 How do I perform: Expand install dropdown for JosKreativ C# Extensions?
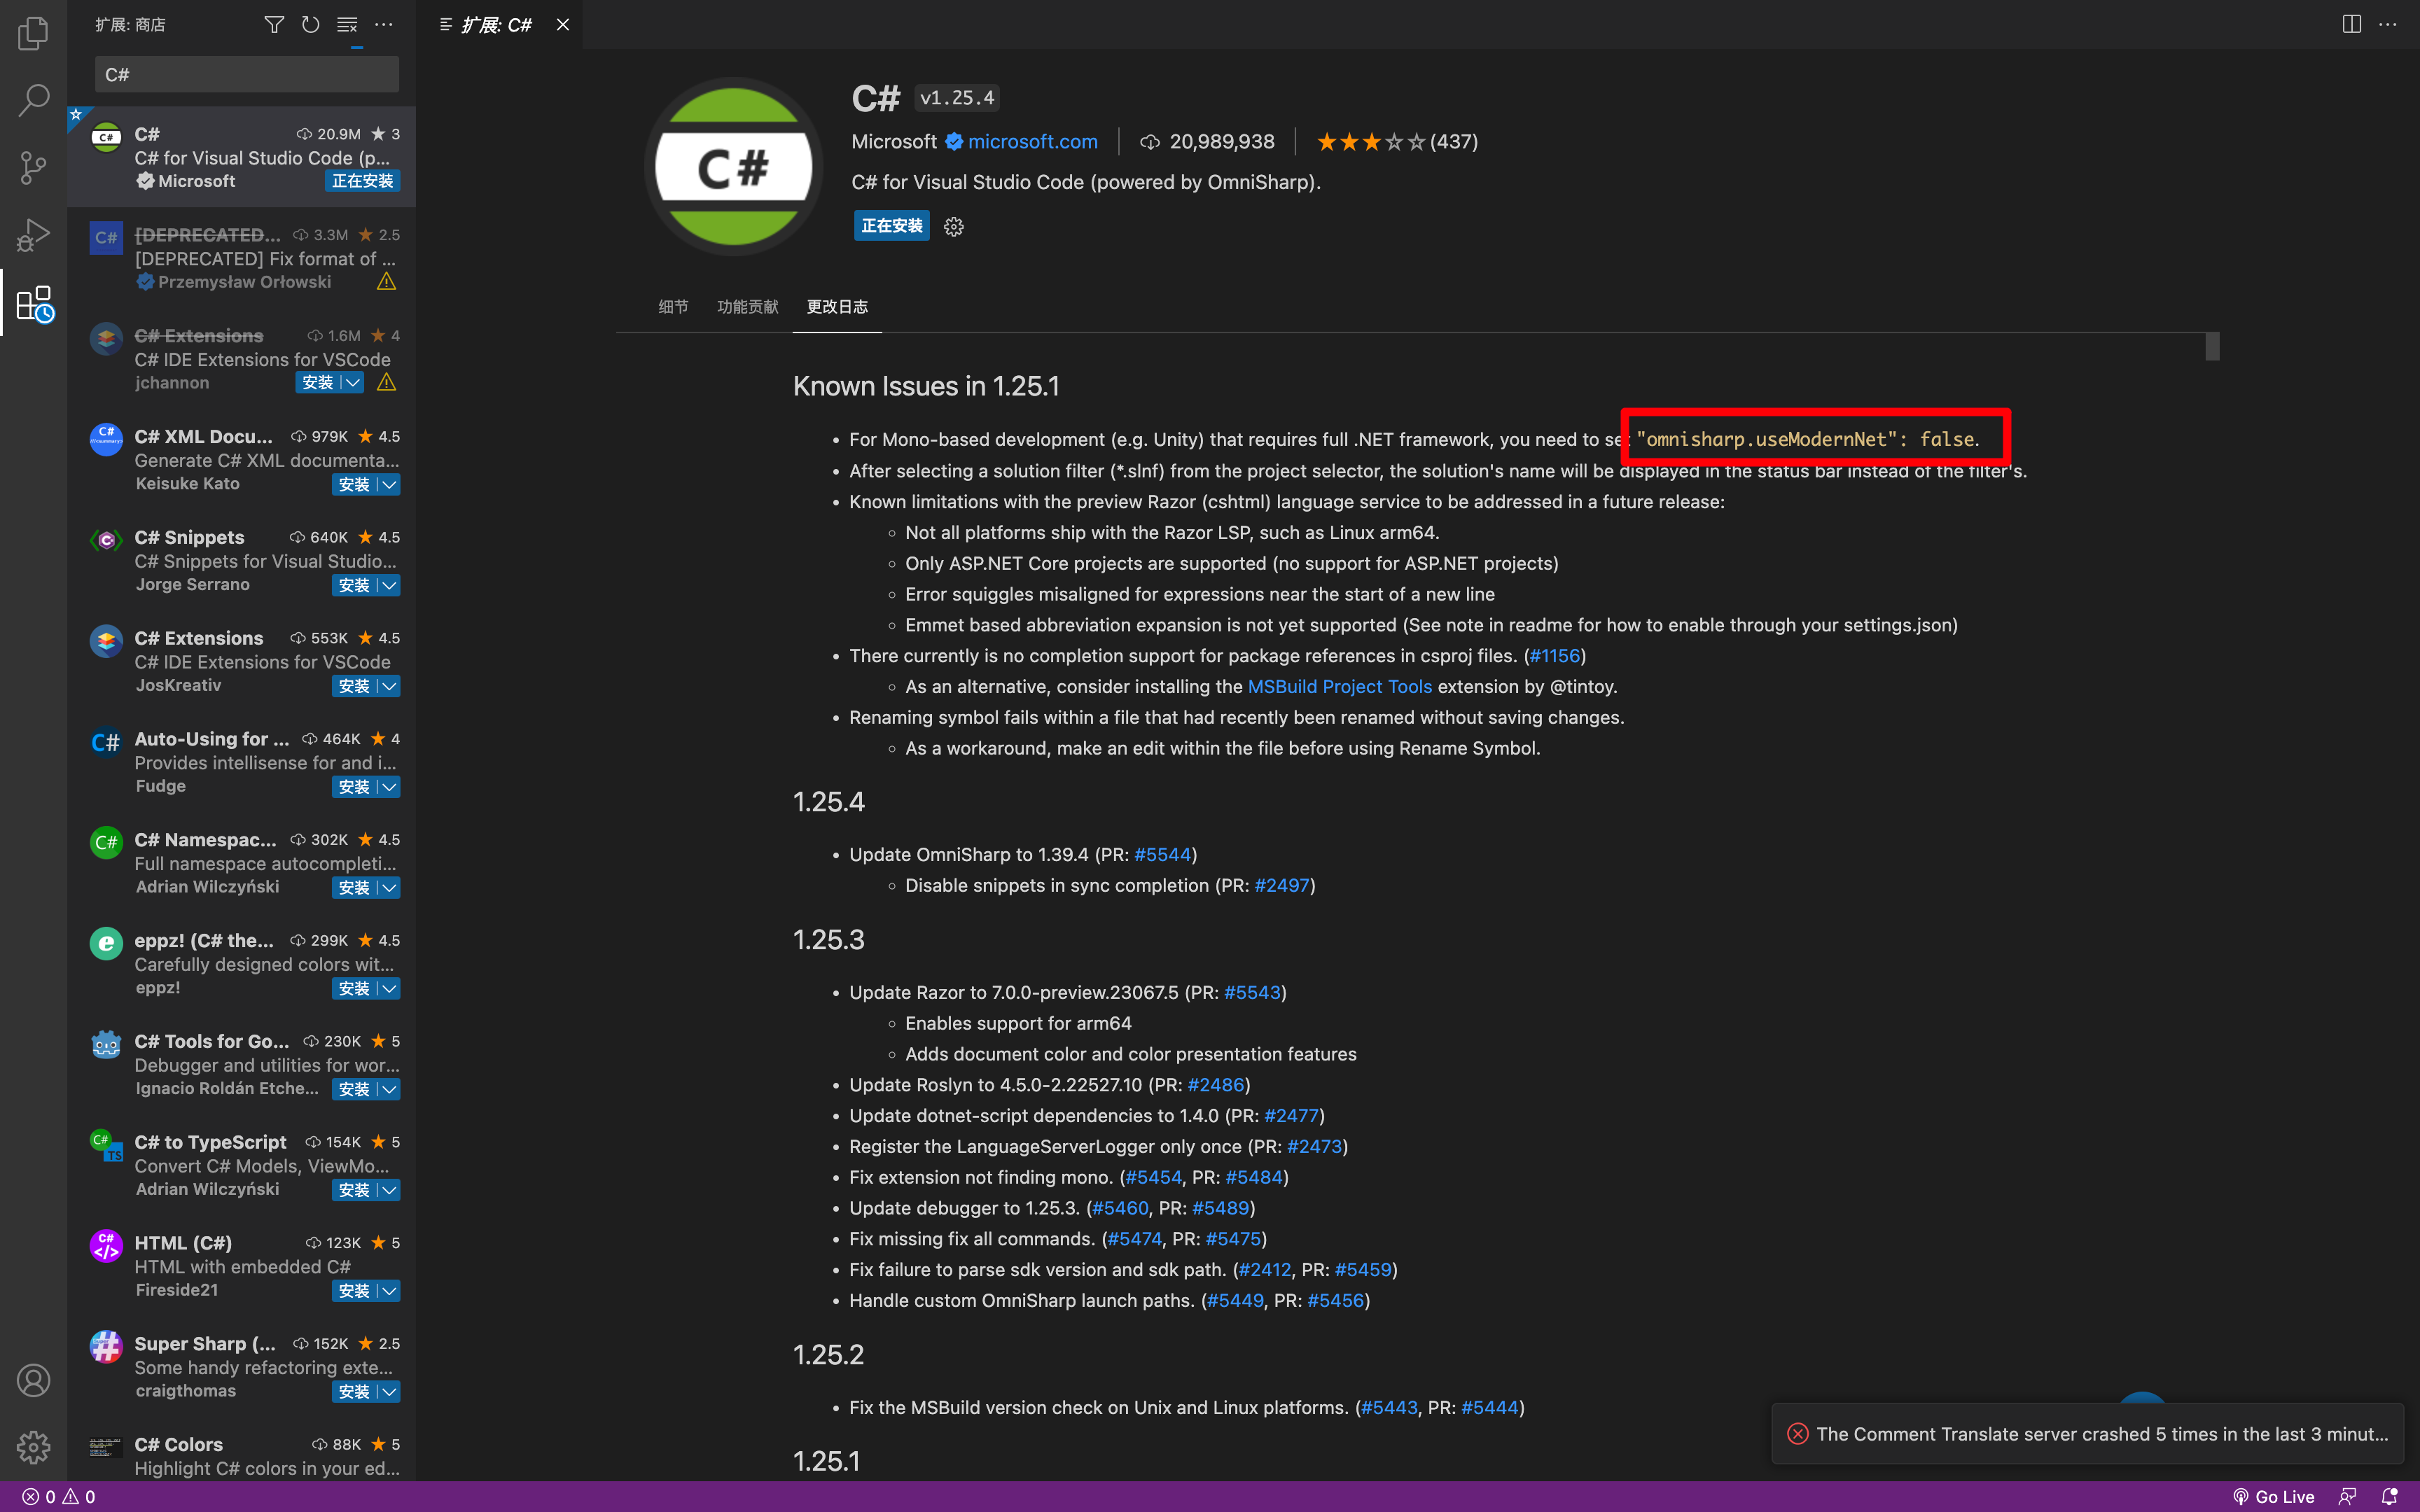(389, 686)
